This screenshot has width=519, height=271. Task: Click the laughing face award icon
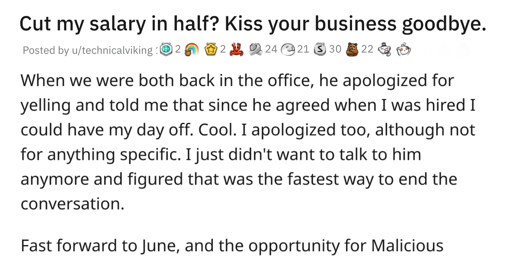pos(288,50)
